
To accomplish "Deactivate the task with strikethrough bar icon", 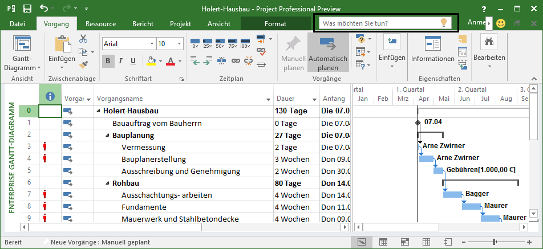I will 261,64.
